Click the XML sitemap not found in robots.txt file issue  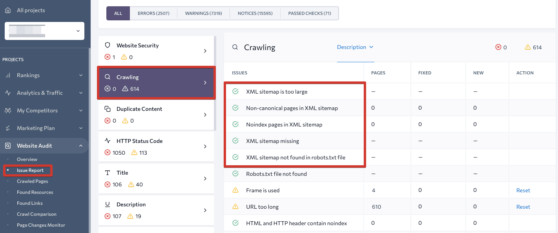pos(295,157)
